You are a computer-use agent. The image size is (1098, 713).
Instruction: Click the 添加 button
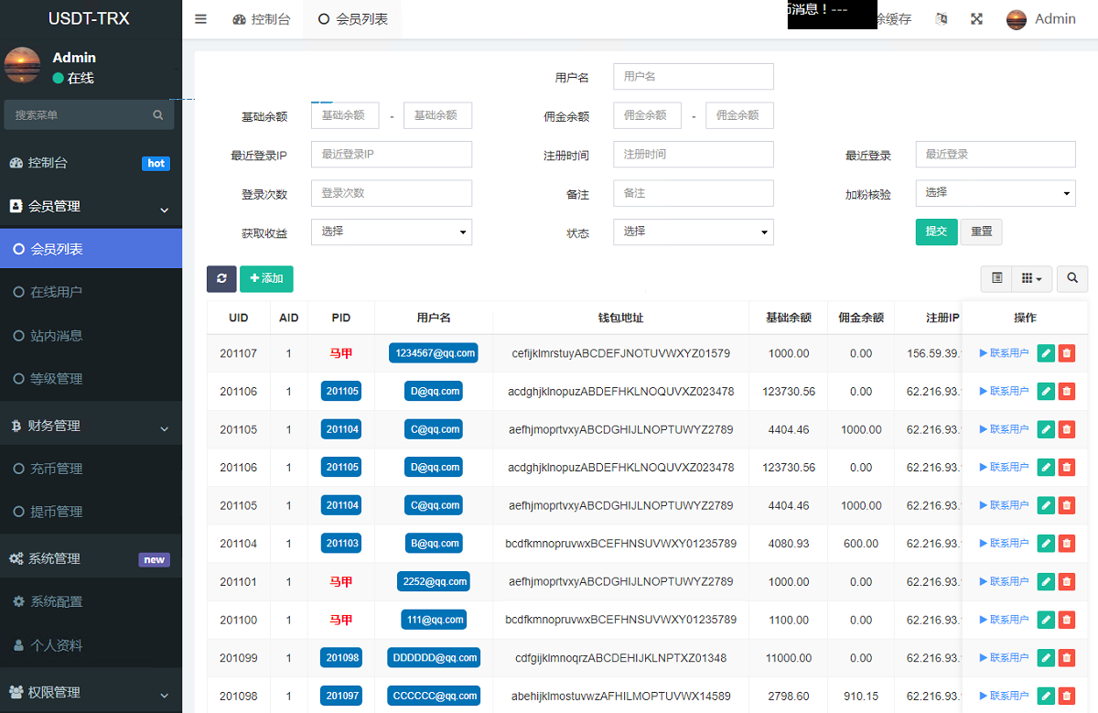[266, 278]
